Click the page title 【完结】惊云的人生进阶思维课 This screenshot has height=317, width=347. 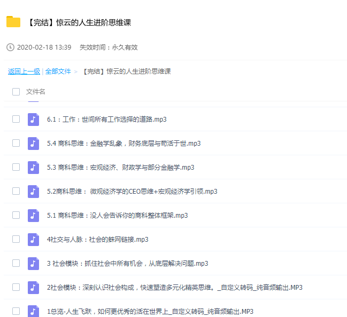click(79, 22)
